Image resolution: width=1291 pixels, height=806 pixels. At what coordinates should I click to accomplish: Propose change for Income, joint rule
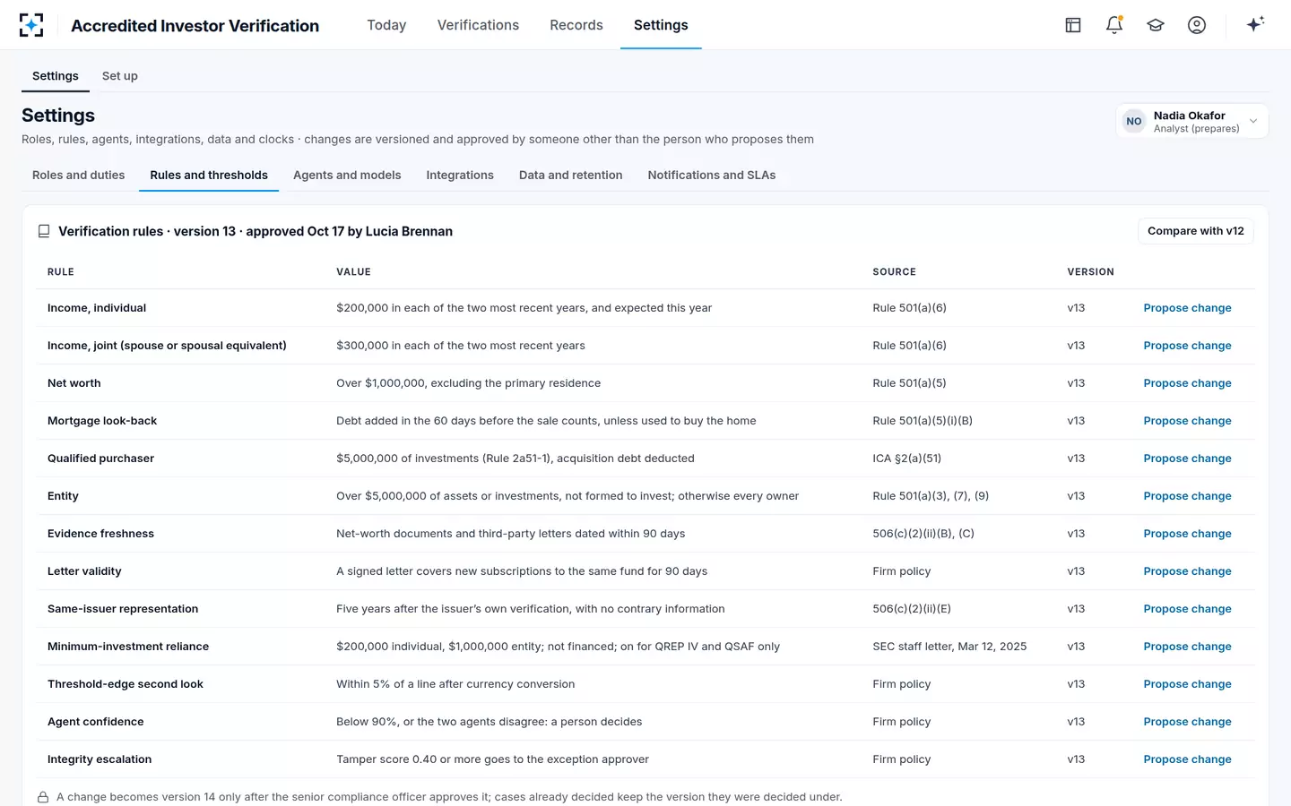pos(1188,346)
